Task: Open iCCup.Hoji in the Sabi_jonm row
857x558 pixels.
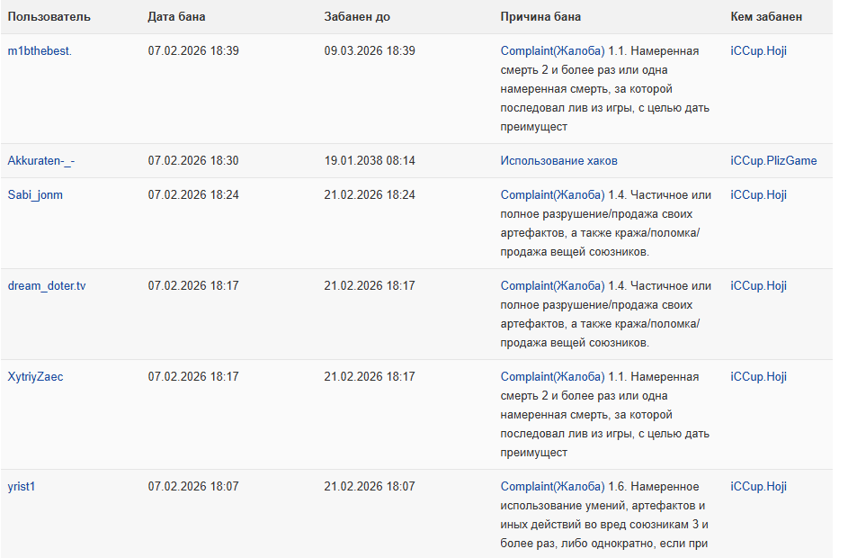Action: point(758,194)
